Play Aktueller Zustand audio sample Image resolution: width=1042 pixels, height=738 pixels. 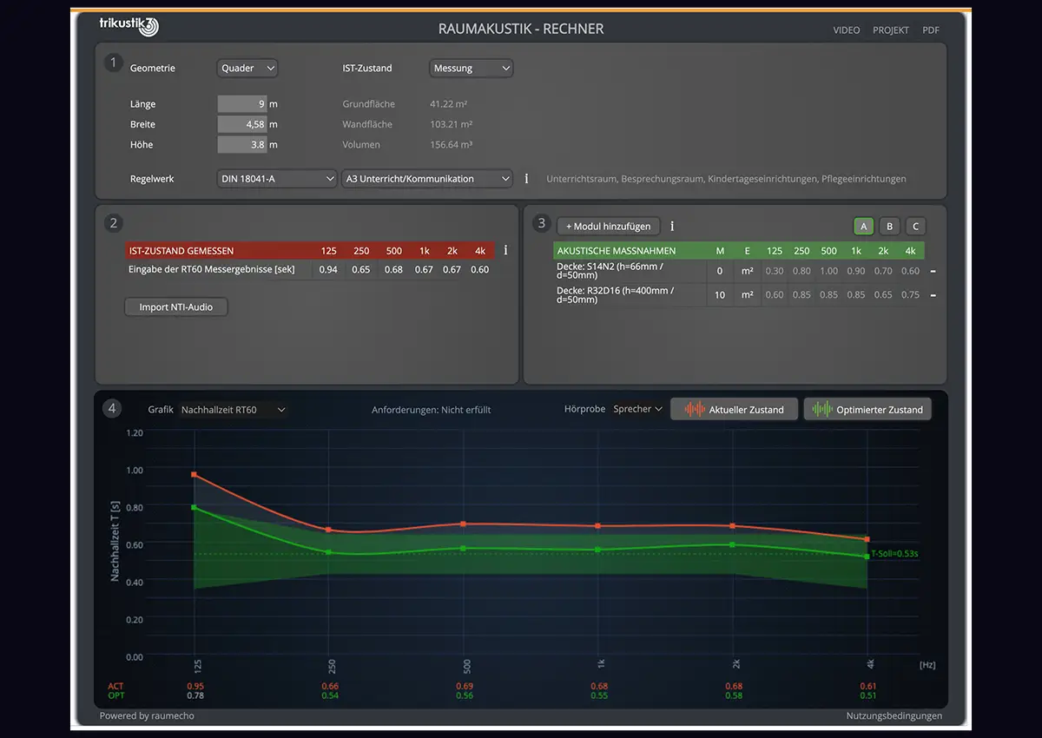click(x=734, y=409)
